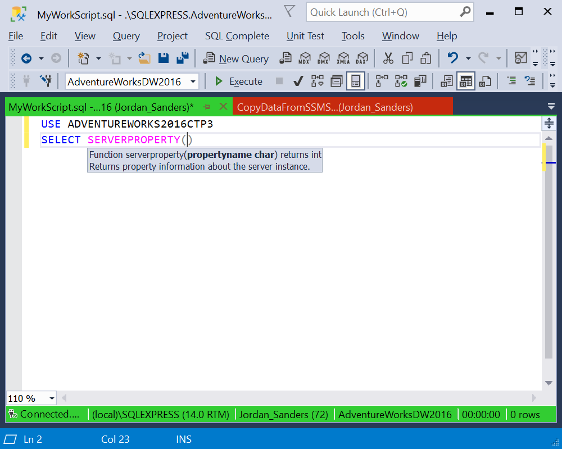This screenshot has height=449, width=562.
Task: Click the Stop query square icon
Action: click(x=279, y=81)
